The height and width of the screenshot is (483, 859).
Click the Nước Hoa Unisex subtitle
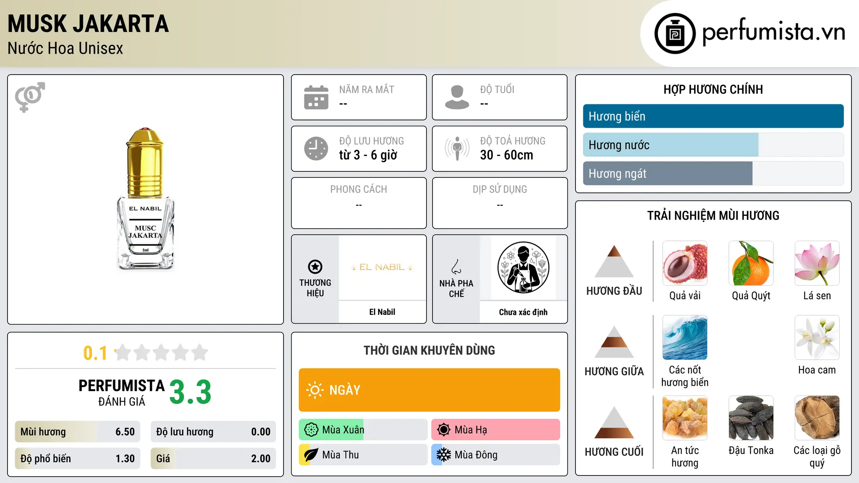[65, 49]
